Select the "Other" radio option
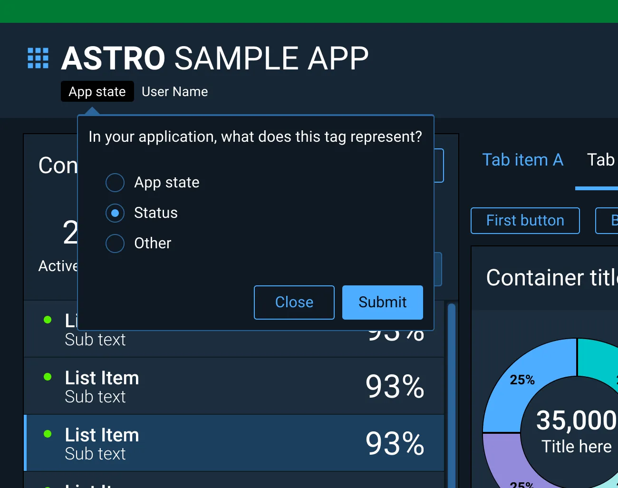This screenshot has height=488, width=618. (115, 243)
